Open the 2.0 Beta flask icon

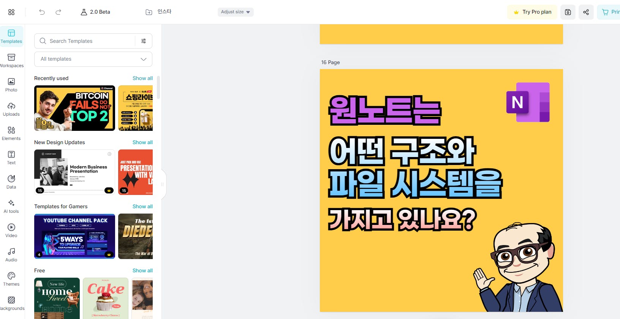(84, 12)
